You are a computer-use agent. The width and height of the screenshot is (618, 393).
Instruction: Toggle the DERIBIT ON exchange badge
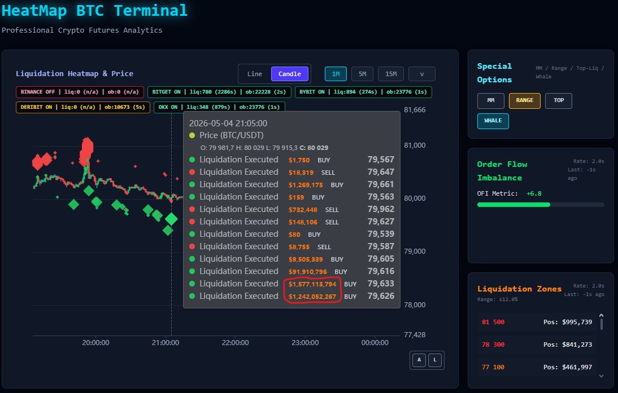tap(83, 107)
